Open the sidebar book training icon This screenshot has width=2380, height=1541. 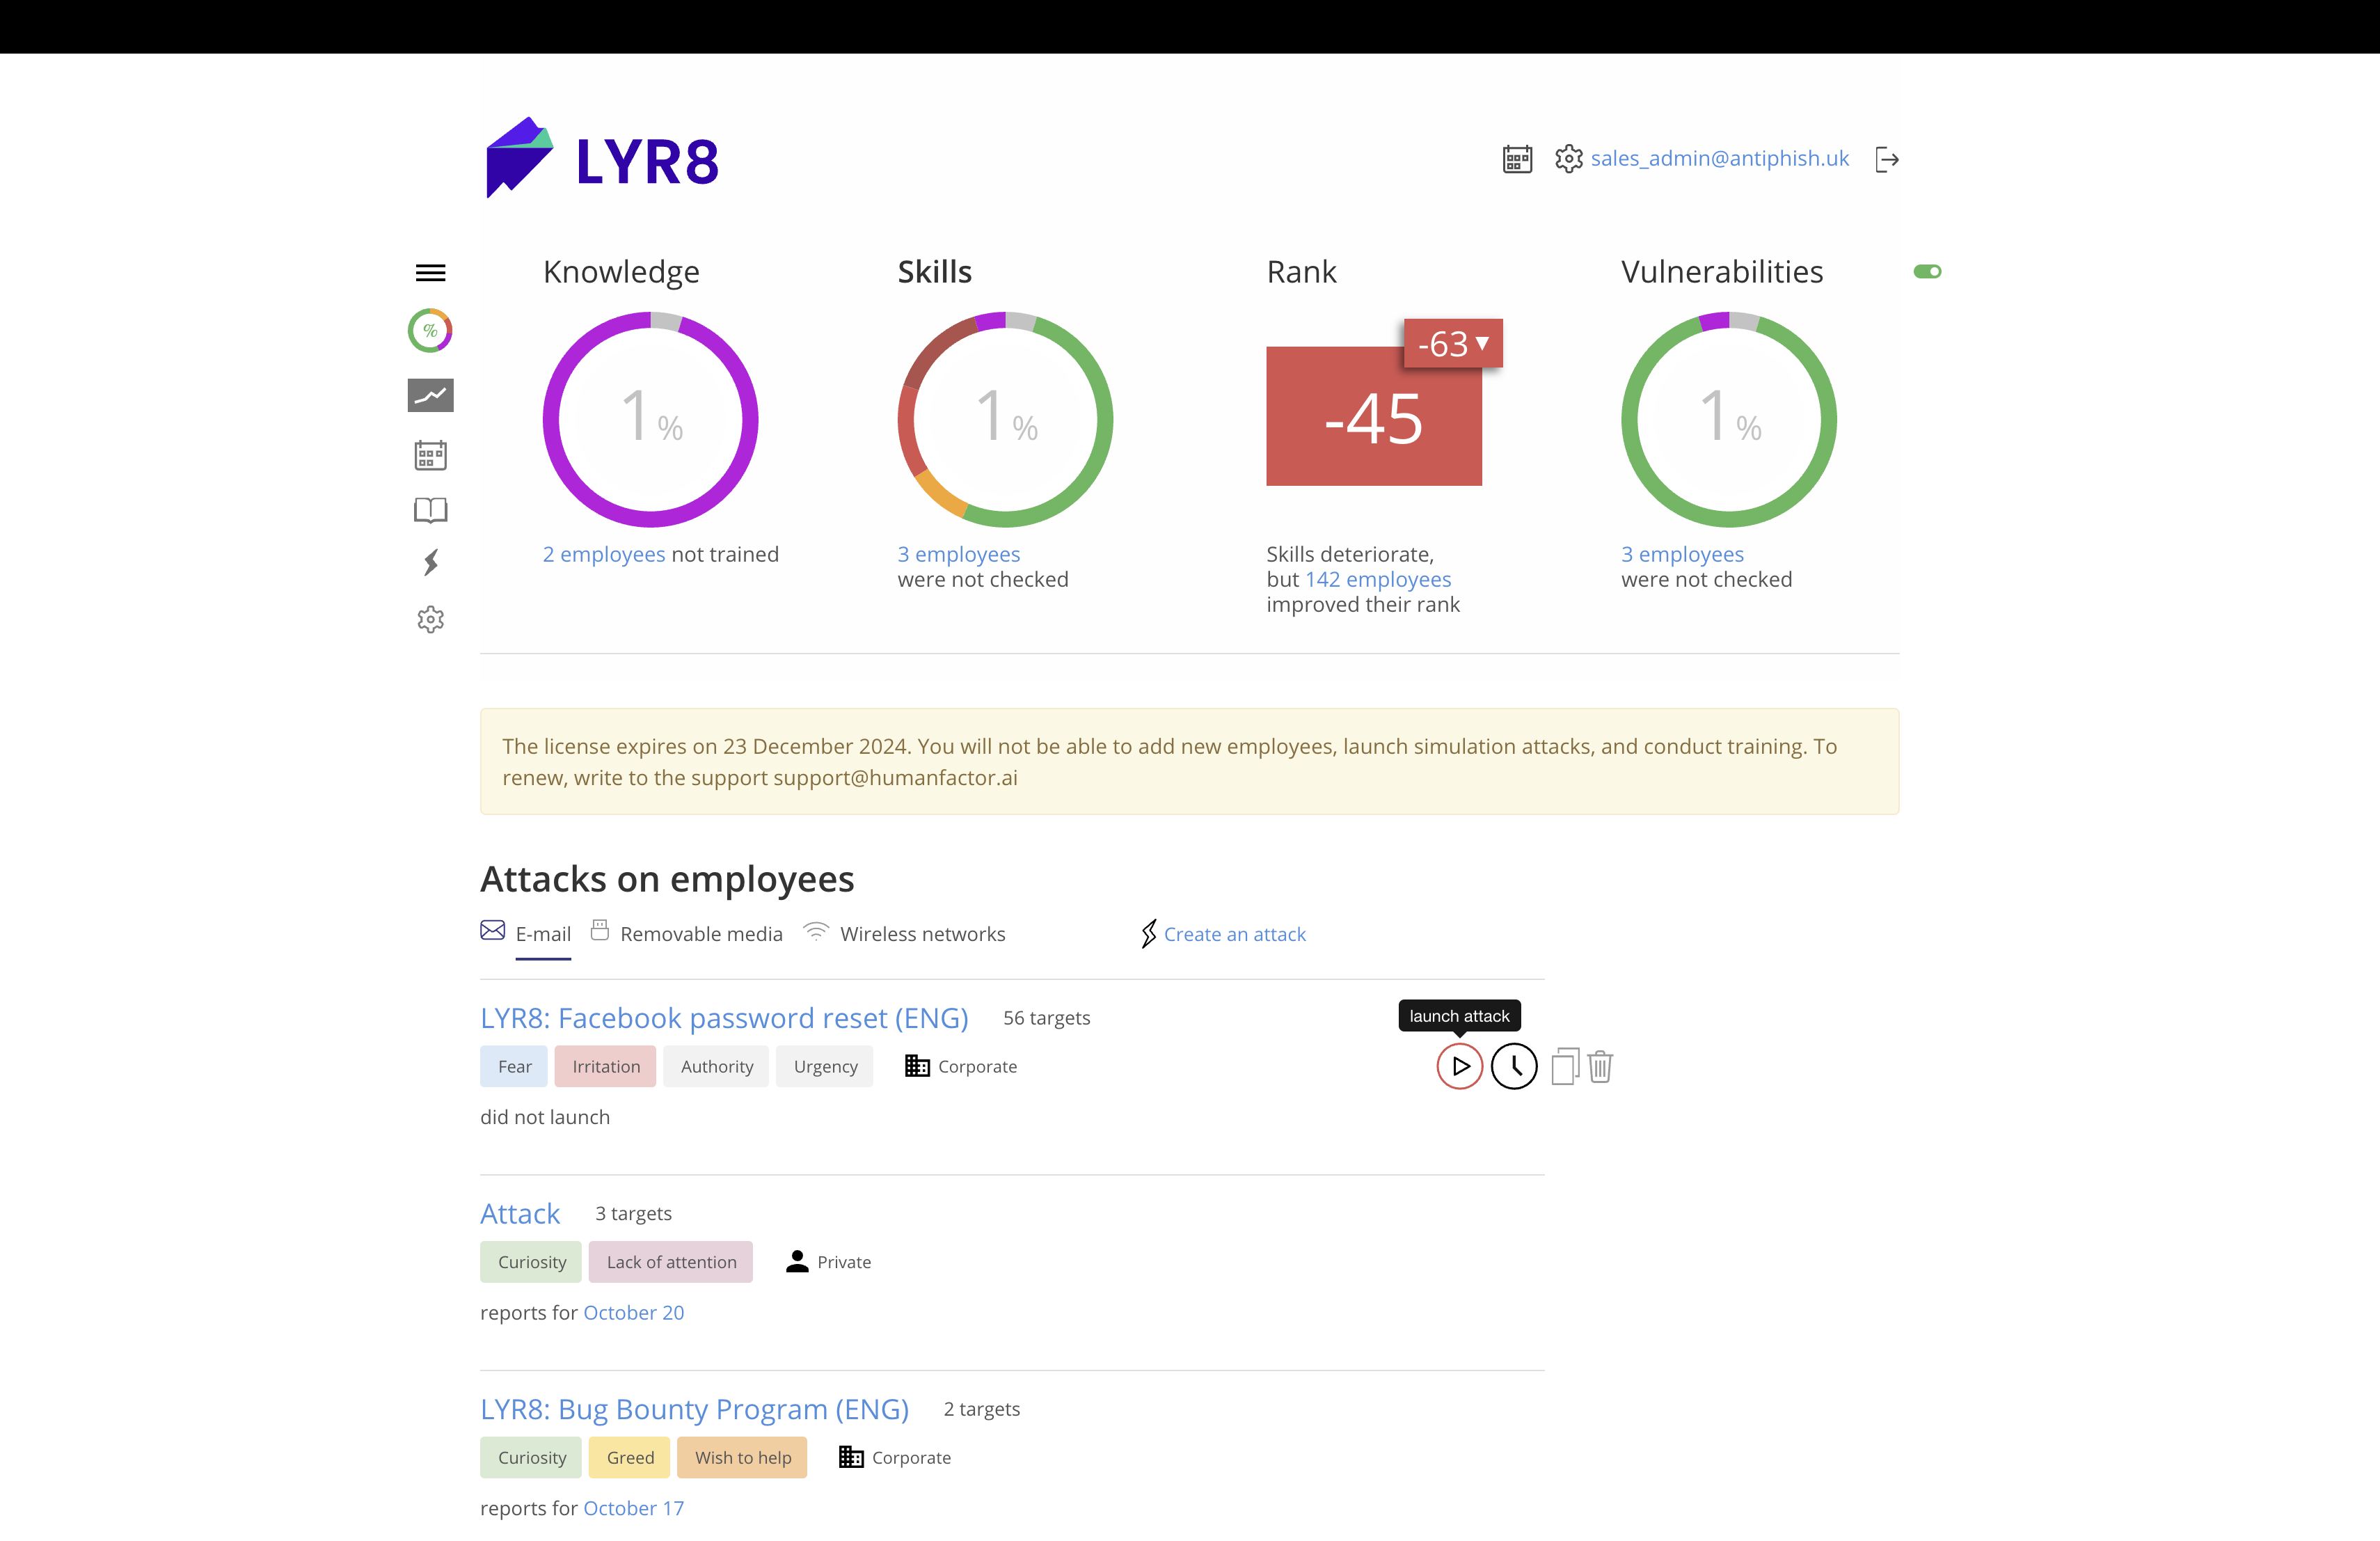pyautogui.click(x=430, y=510)
